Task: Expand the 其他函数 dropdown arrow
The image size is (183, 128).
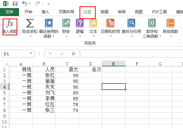Action: 171,36
